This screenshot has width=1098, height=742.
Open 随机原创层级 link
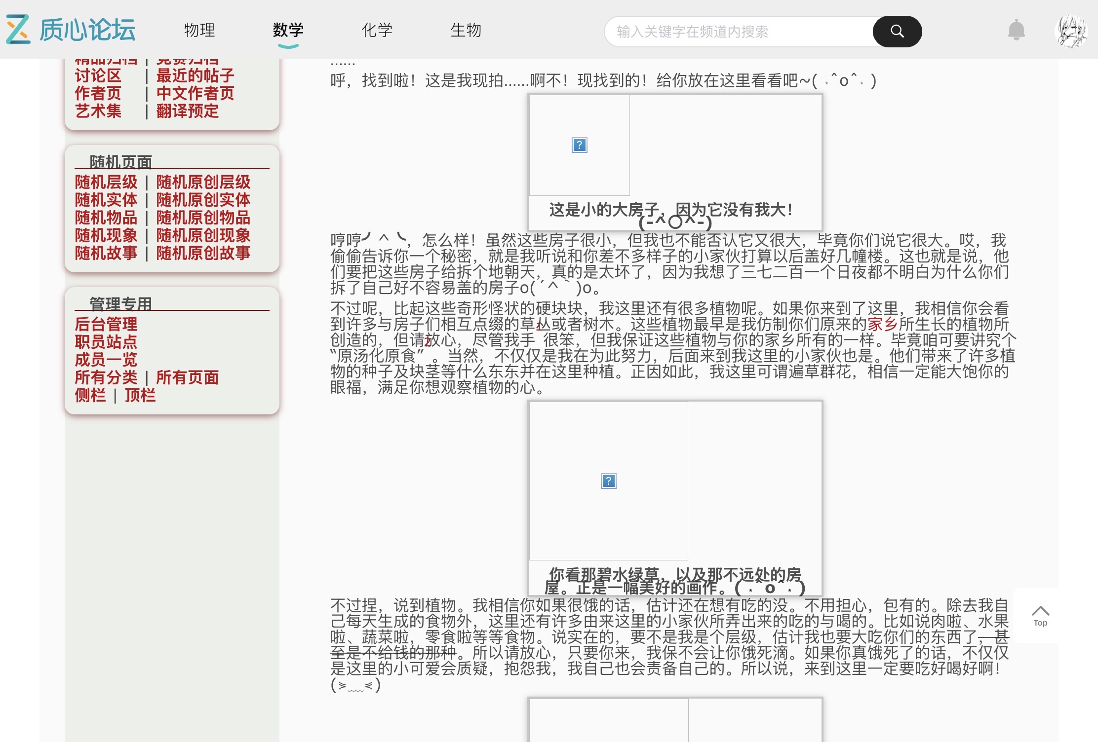(203, 182)
